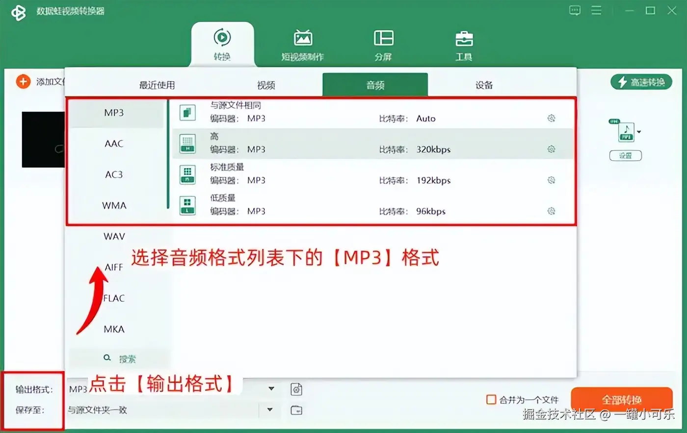This screenshot has height=433, width=687.
Task: Choose AC3 in the format list
Action: (114, 174)
